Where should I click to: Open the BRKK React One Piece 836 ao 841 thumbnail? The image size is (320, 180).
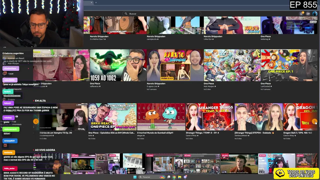(112, 117)
